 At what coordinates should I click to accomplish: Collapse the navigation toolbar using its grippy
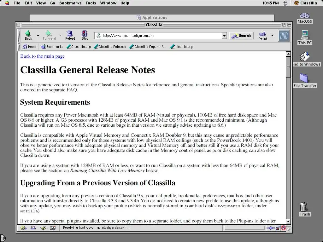click(x=19, y=36)
